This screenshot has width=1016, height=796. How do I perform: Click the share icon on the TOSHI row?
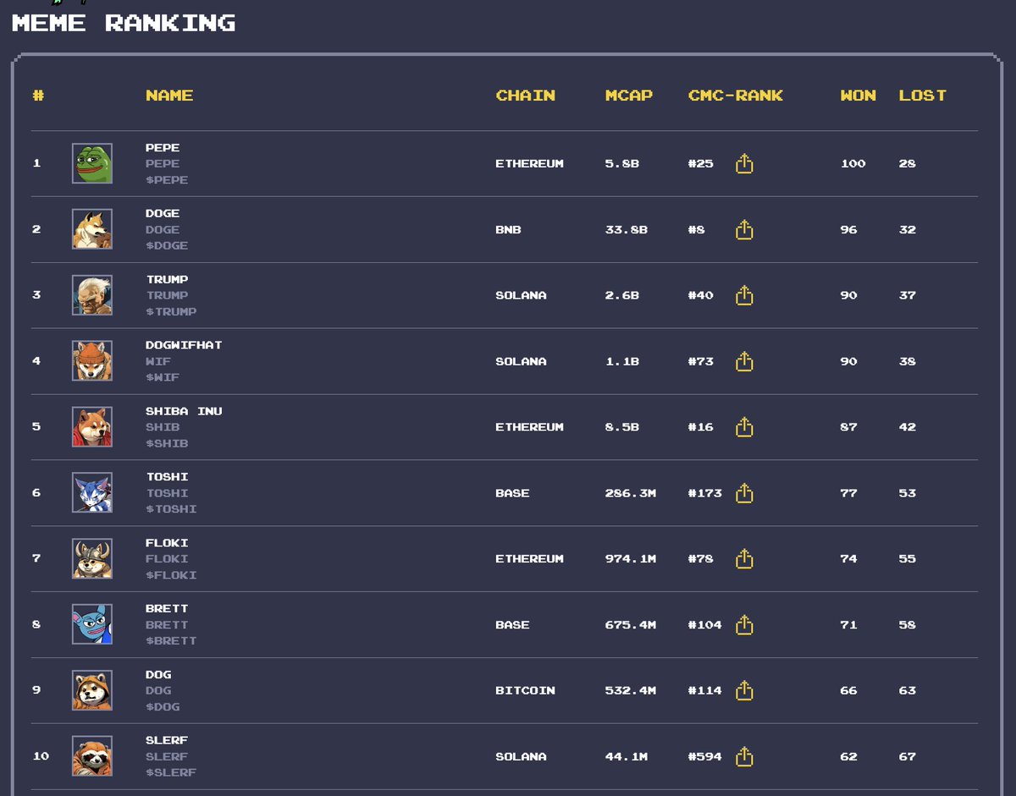744,493
